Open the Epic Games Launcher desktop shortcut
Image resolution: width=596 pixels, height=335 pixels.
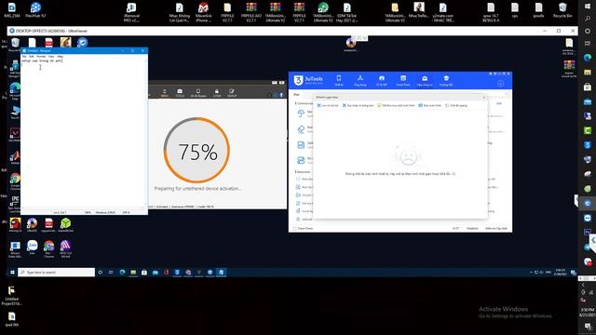click(15, 204)
